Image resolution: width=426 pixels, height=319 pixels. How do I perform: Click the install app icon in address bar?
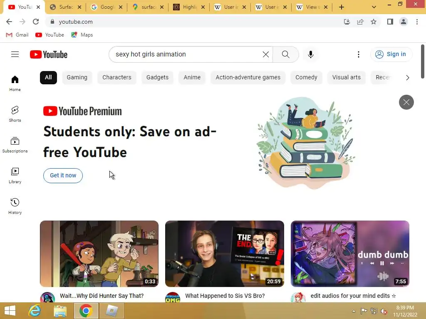click(x=347, y=22)
